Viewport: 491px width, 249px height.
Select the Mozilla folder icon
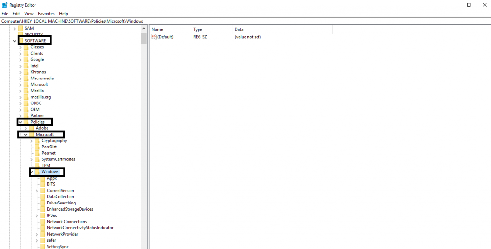coord(26,91)
